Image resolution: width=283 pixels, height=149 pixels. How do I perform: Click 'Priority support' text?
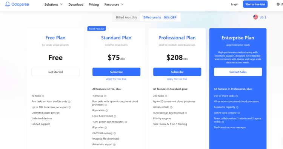[x=162, y=118]
